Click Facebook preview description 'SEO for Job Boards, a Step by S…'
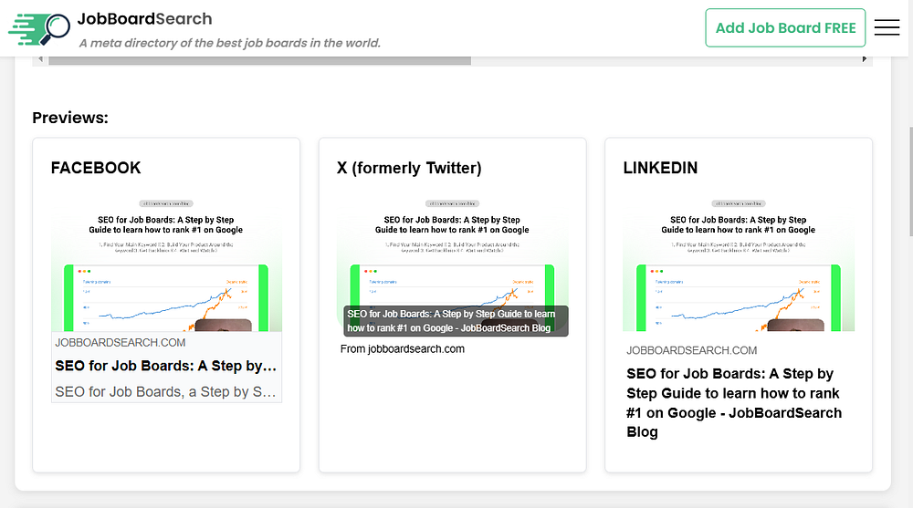This screenshot has height=508, width=913. pos(166,391)
